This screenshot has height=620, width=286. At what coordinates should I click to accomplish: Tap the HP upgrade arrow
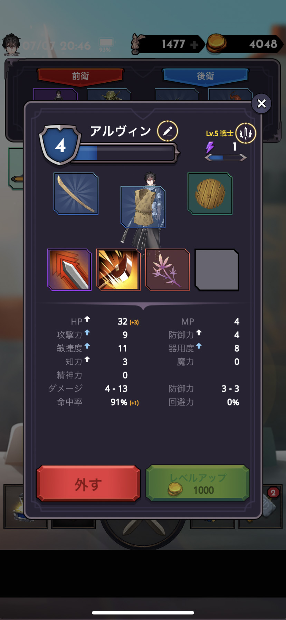(87, 319)
